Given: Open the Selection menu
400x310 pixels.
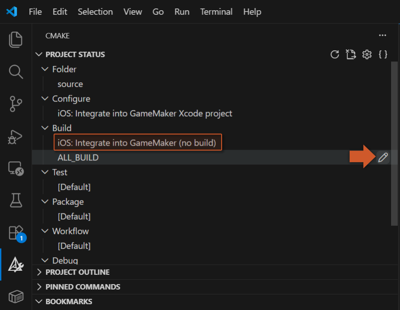Looking at the screenshot, I should [95, 12].
